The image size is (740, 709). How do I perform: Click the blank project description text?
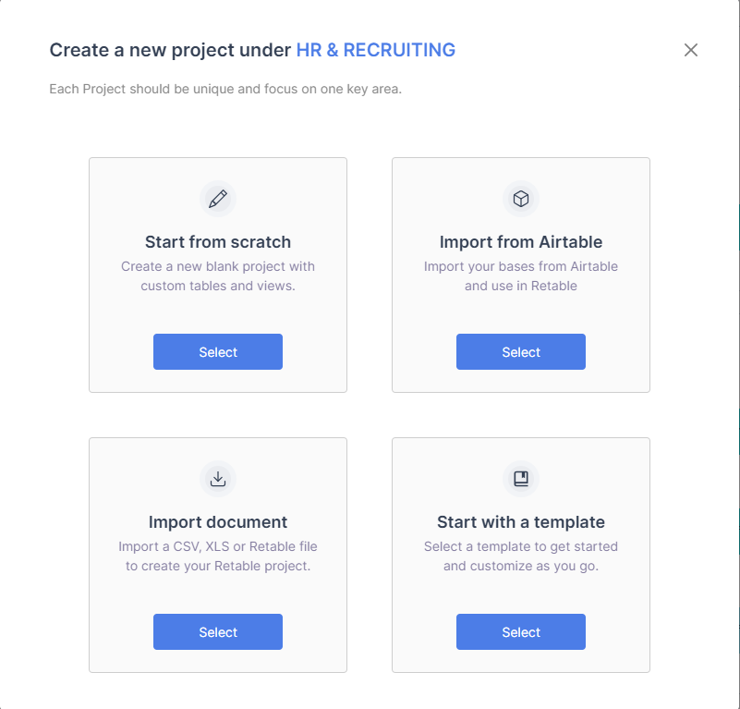point(218,276)
